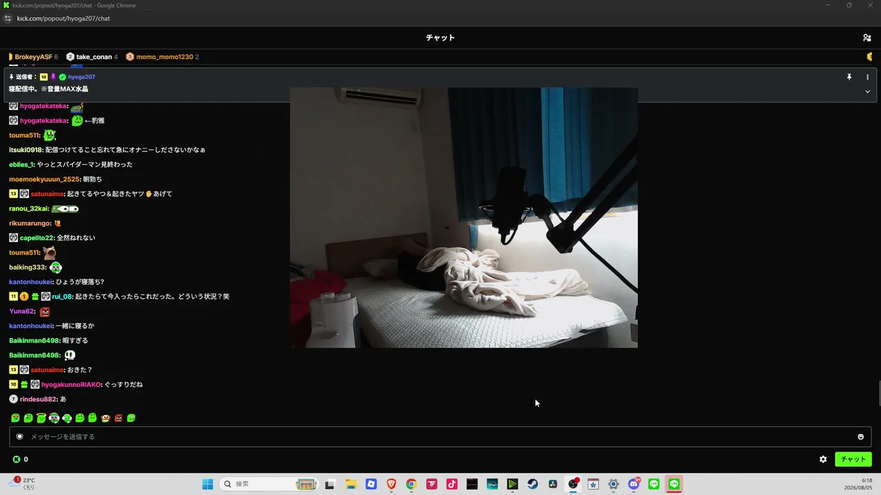Image resolution: width=881 pixels, height=495 pixels.
Task: Open baiking333 user profile
Action: (x=27, y=267)
